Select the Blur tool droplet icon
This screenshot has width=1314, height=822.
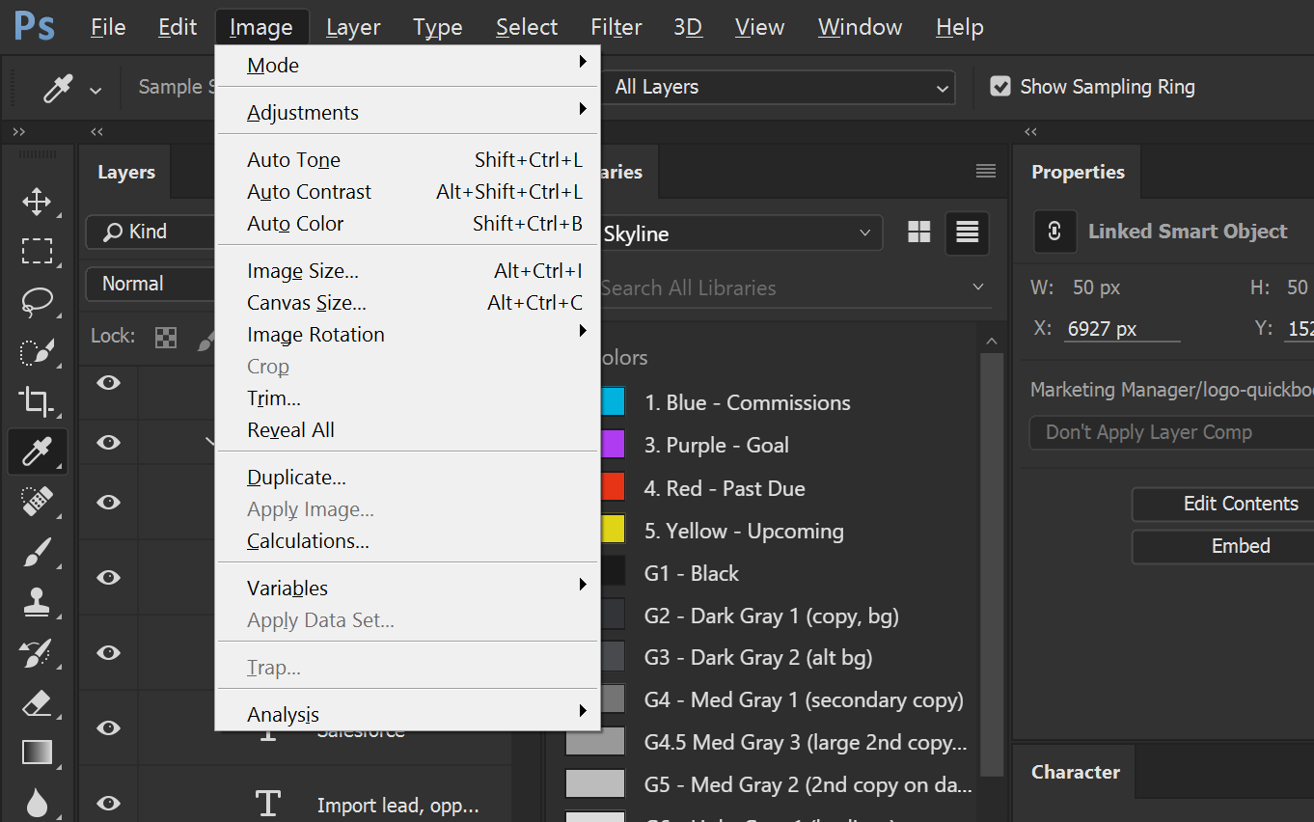37,802
